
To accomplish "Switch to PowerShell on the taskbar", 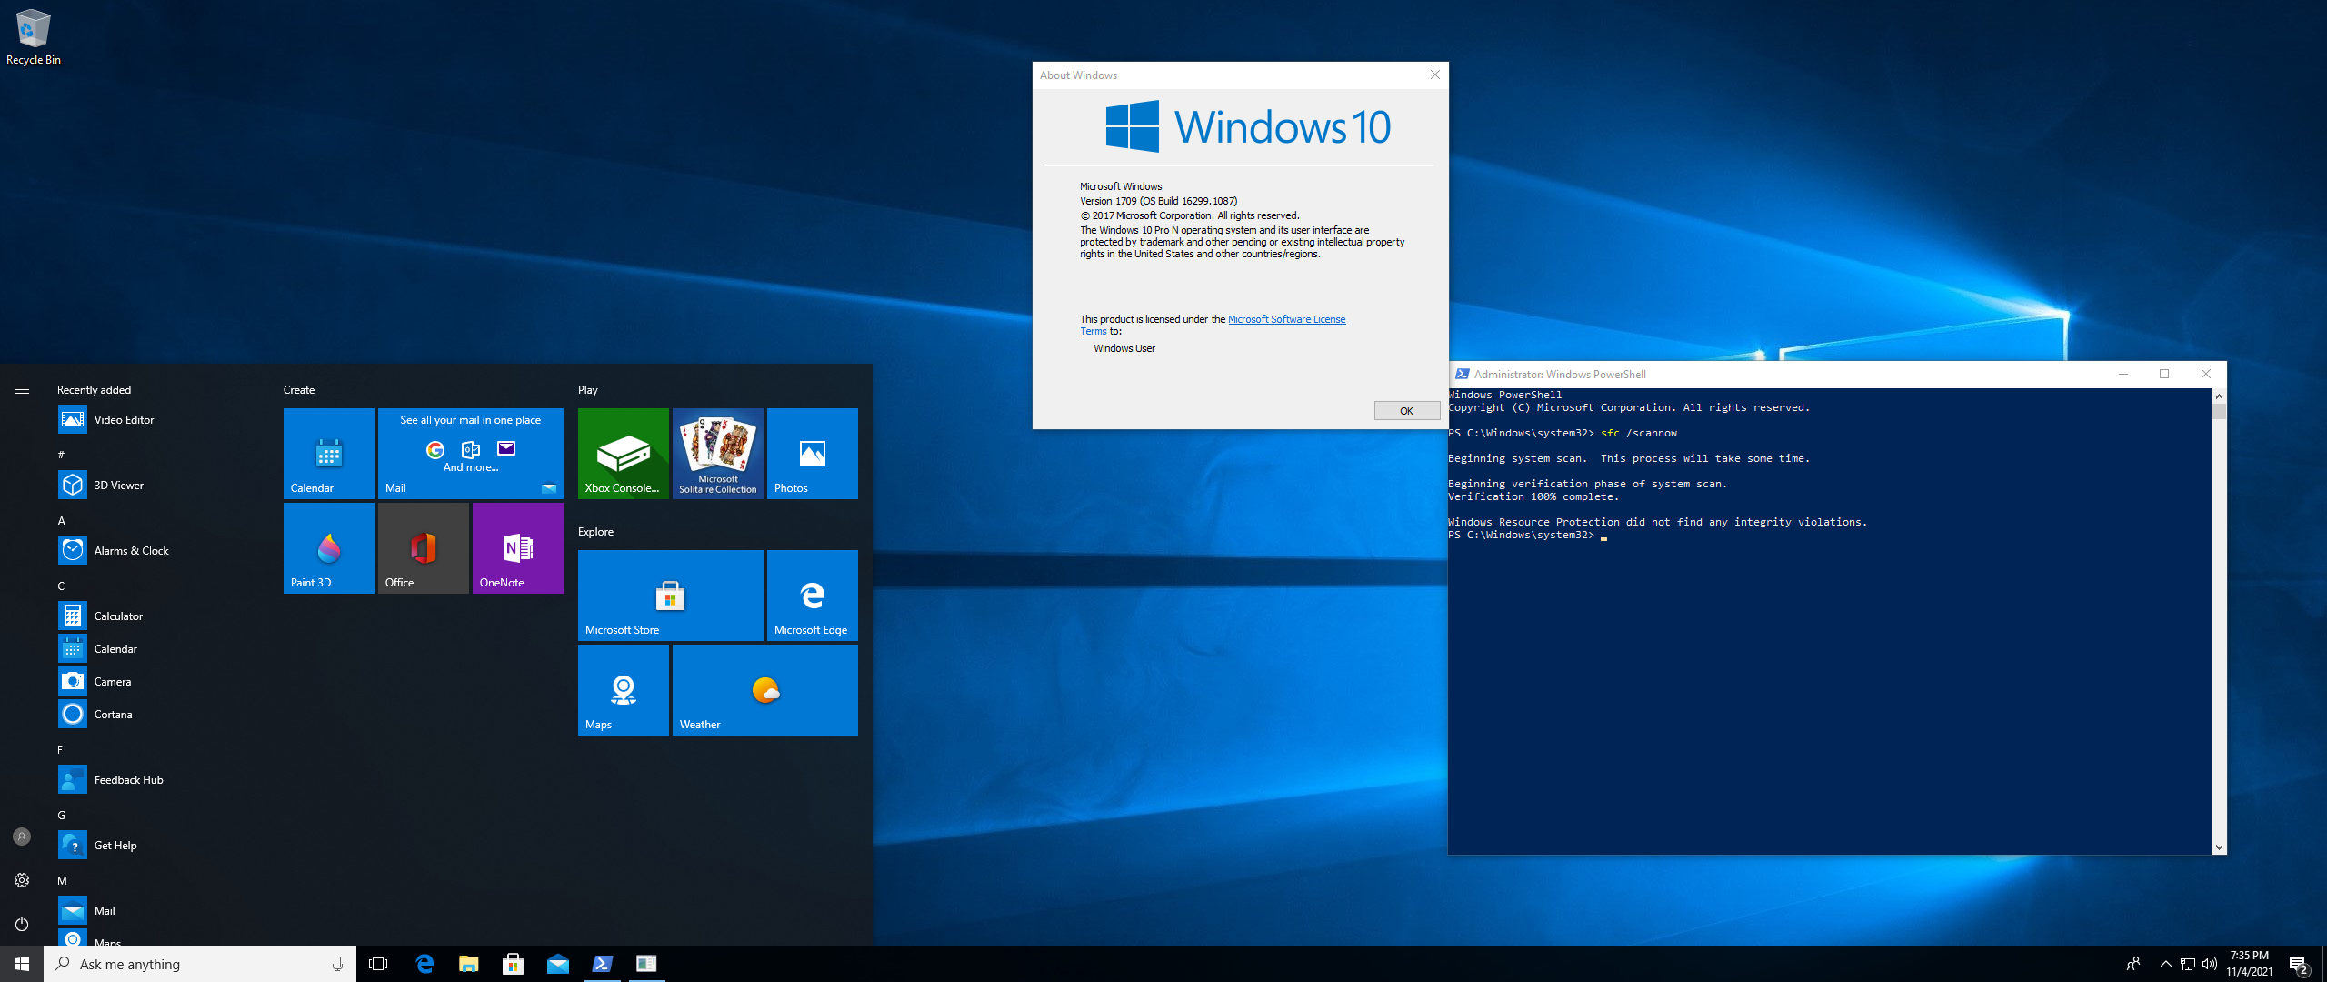I will [603, 964].
